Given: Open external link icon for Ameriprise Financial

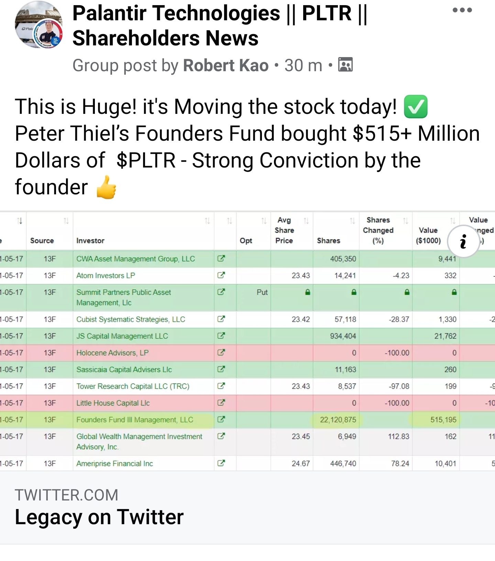Looking at the screenshot, I should [x=221, y=463].
